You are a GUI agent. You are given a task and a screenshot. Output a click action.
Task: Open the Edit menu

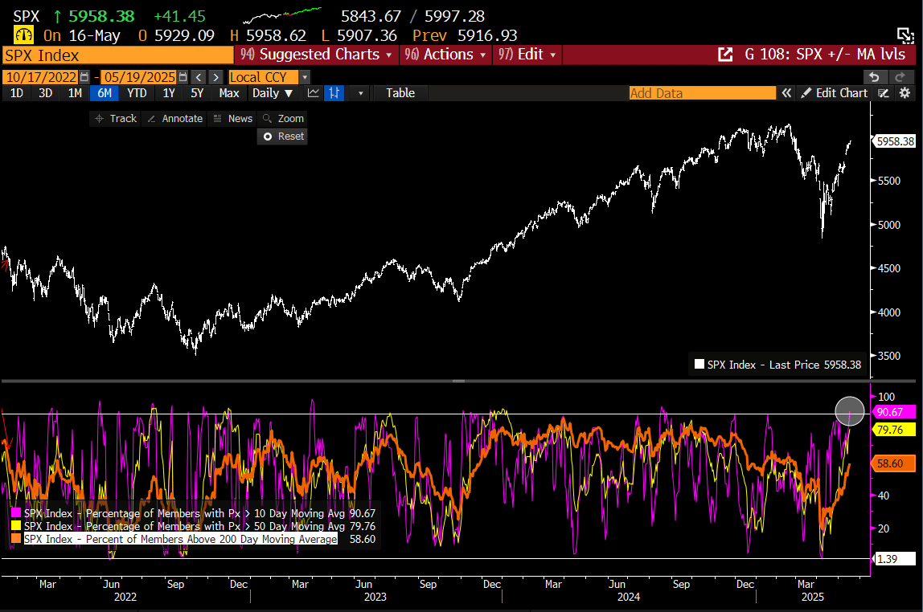point(527,55)
